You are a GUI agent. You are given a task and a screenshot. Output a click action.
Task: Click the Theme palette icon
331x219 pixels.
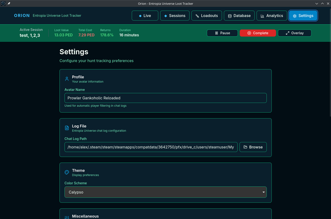[x=67, y=172]
